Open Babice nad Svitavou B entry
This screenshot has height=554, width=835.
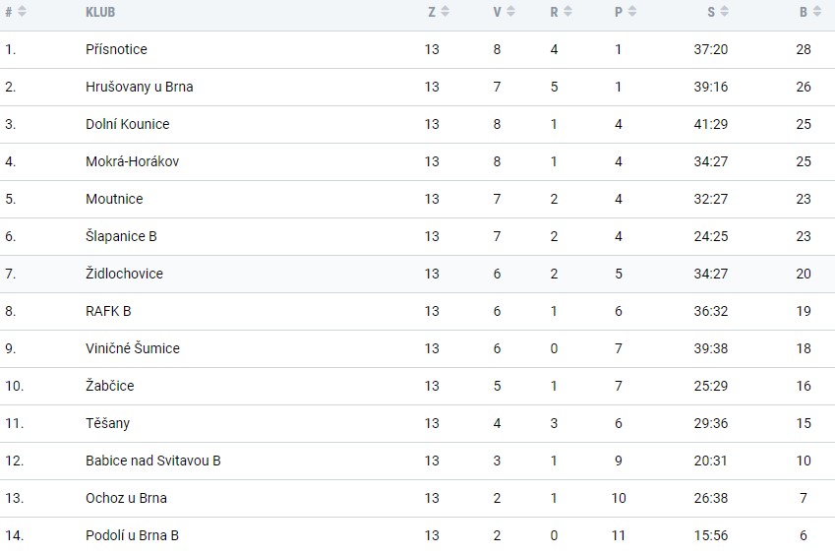(152, 461)
